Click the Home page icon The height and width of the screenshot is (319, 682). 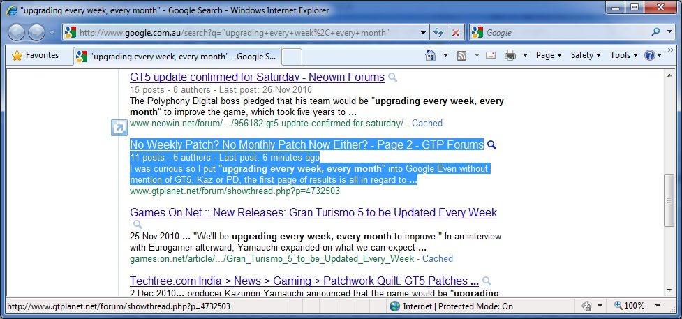(x=431, y=55)
